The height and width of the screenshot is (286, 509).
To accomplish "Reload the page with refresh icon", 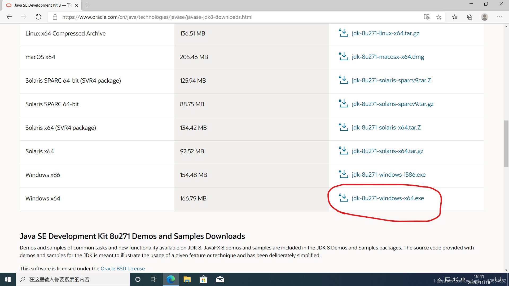I will tap(38, 17).
